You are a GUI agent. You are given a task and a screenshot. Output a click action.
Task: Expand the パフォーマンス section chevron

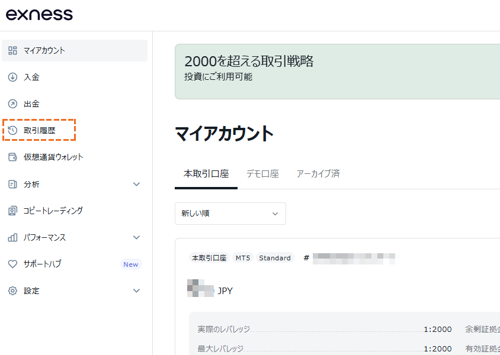(x=136, y=237)
